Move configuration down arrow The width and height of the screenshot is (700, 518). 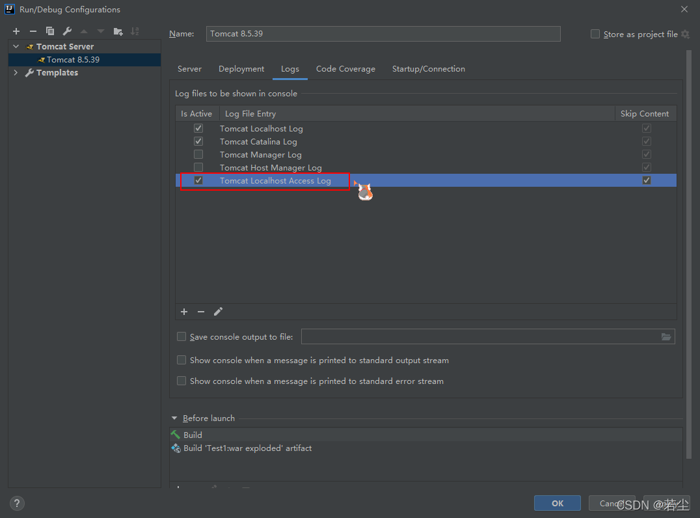click(101, 31)
